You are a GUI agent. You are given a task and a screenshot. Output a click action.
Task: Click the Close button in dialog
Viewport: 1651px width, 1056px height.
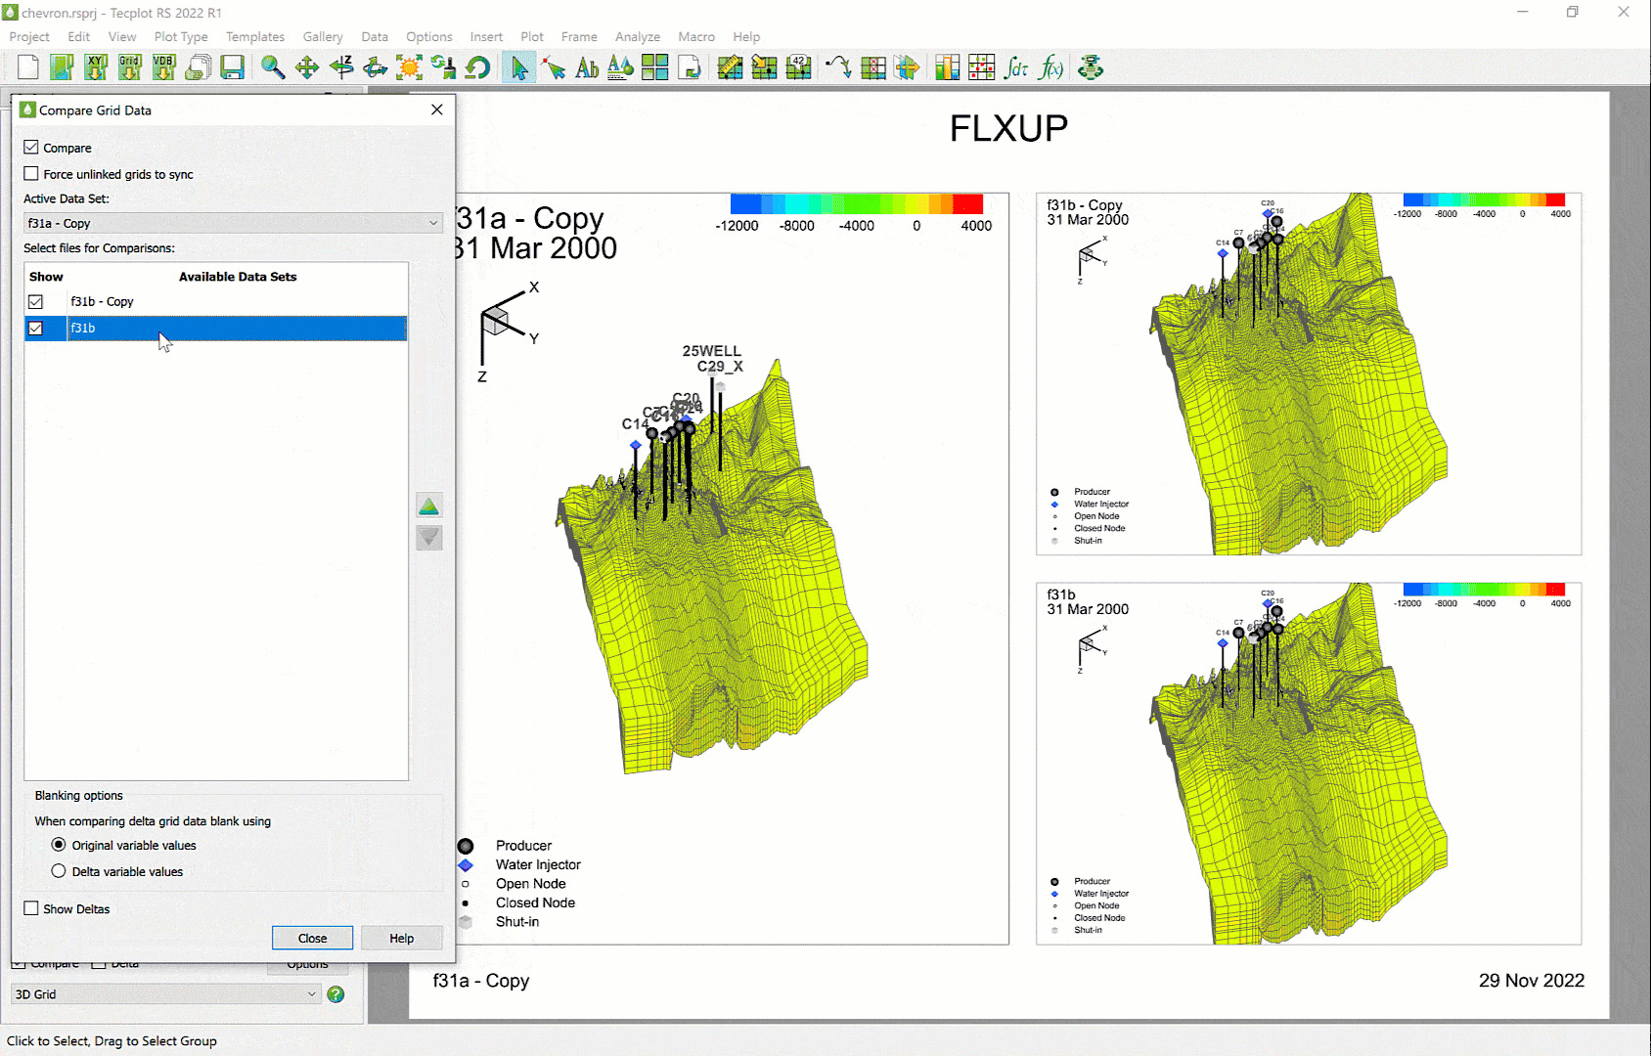pyautogui.click(x=312, y=938)
